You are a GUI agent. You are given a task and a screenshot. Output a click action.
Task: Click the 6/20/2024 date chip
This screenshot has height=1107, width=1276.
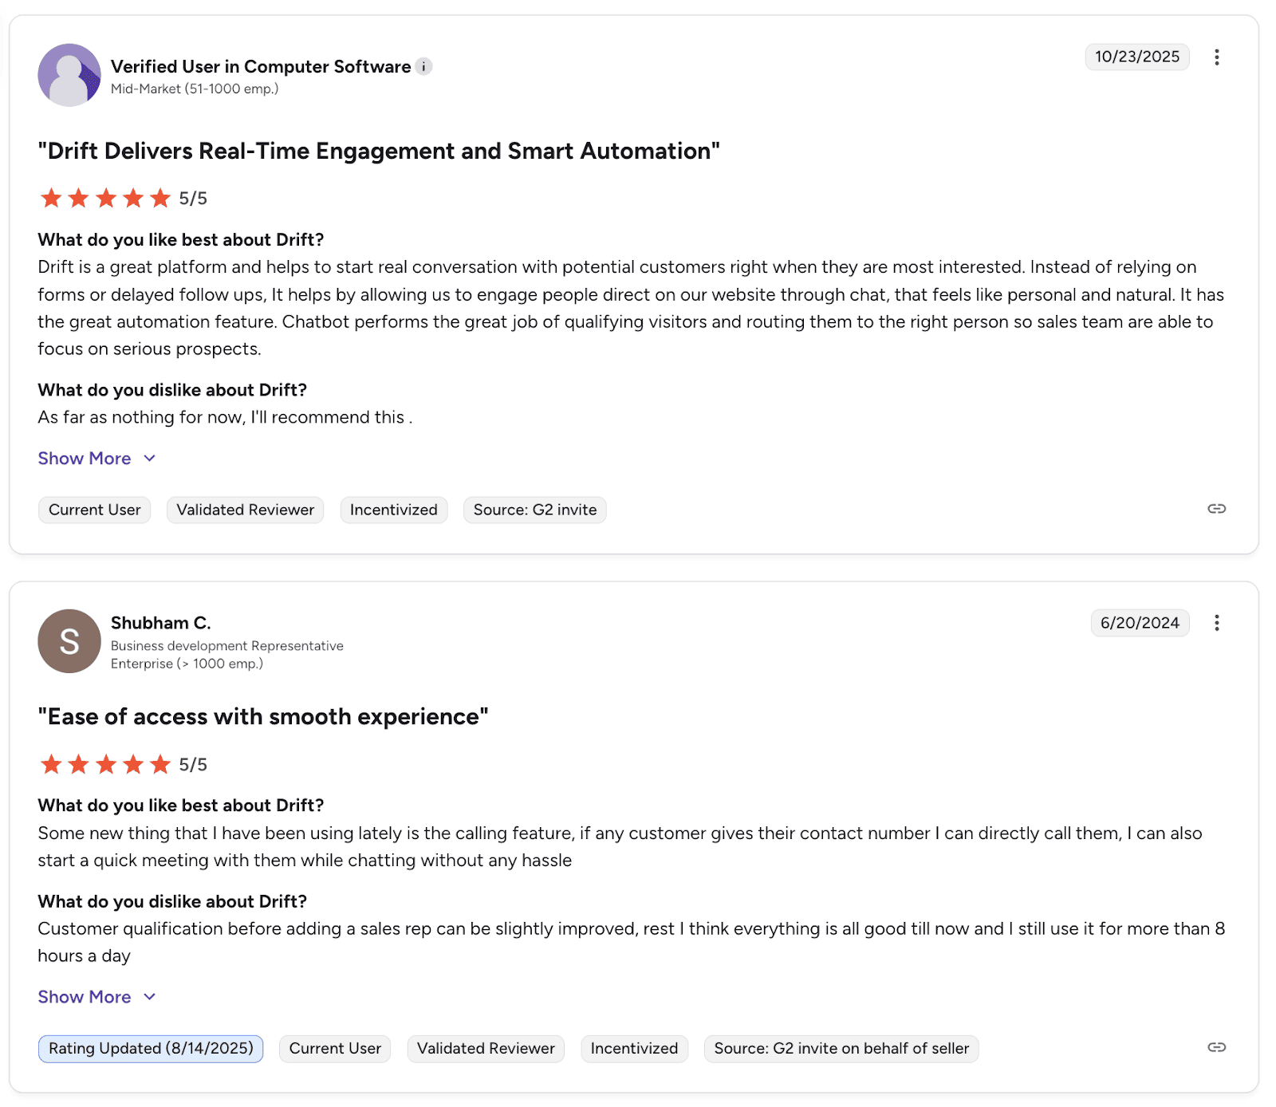click(x=1140, y=623)
